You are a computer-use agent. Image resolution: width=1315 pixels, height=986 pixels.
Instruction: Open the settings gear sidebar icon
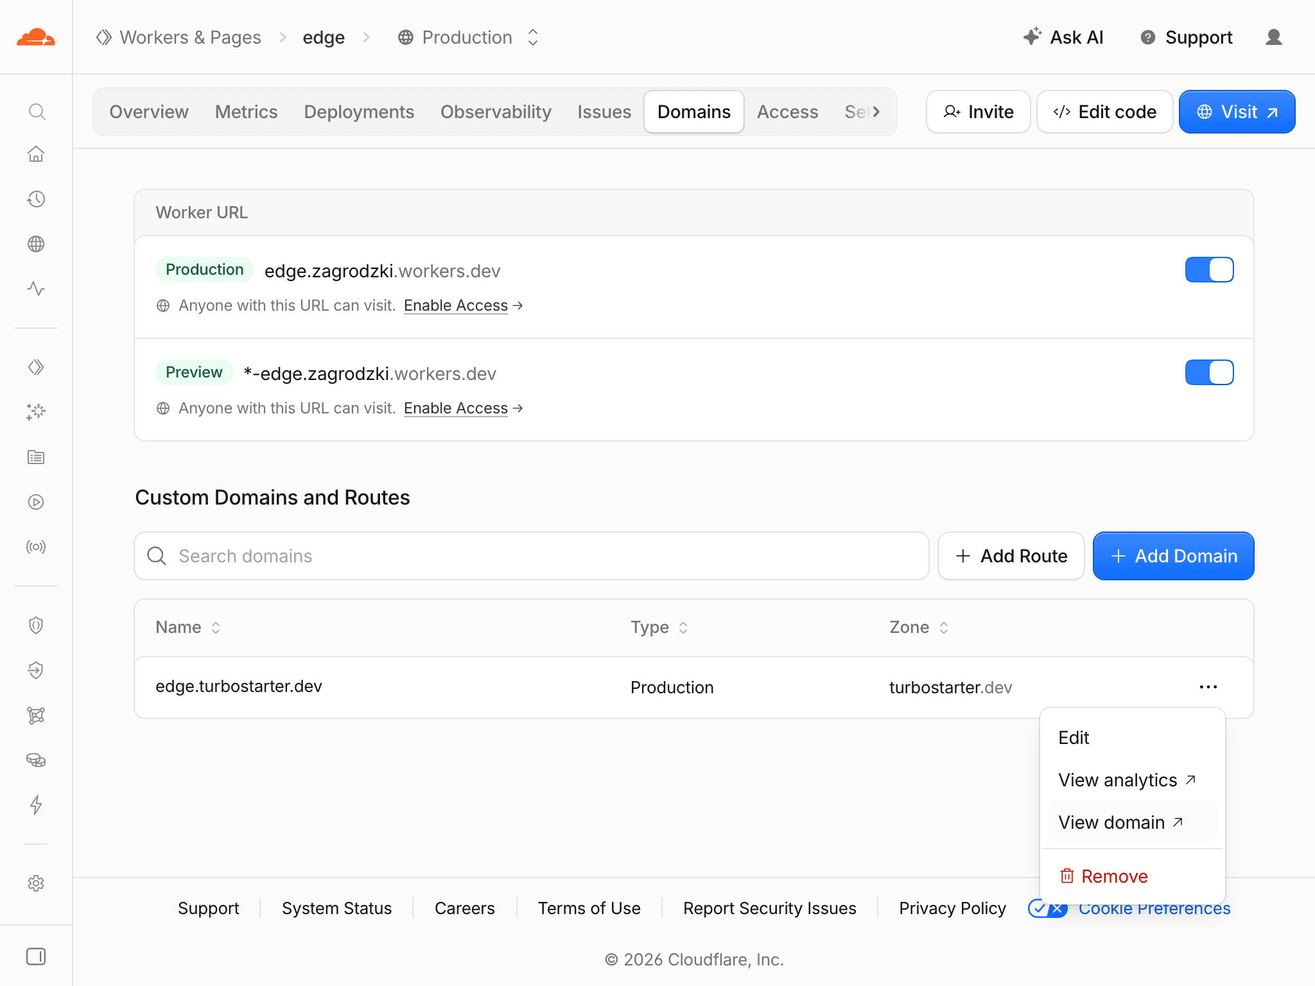coord(36,883)
